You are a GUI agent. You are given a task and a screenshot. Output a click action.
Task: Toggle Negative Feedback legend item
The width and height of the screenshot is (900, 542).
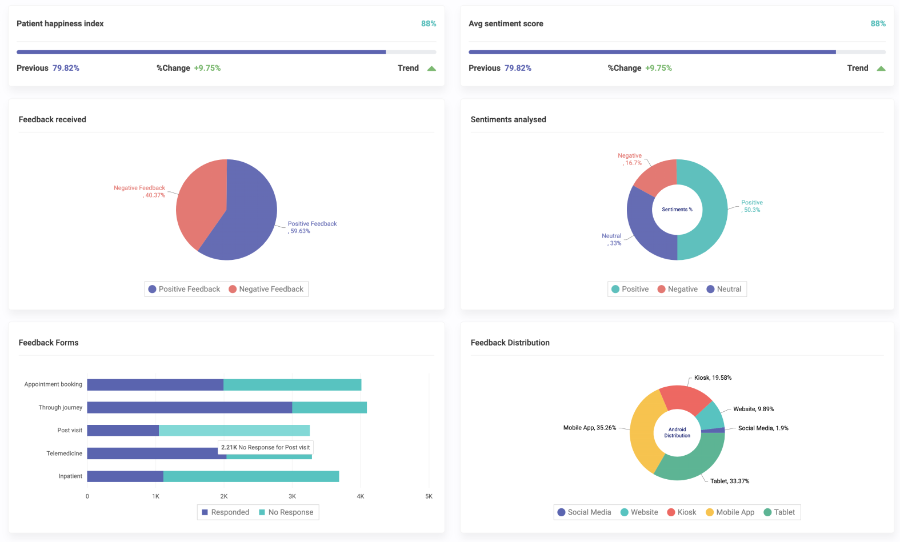pyautogui.click(x=266, y=289)
